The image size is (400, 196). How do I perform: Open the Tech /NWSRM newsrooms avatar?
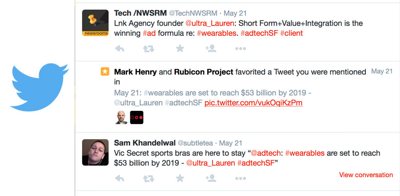click(x=96, y=23)
